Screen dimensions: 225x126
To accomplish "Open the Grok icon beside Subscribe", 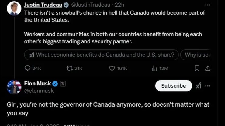I will tap(199, 86).
